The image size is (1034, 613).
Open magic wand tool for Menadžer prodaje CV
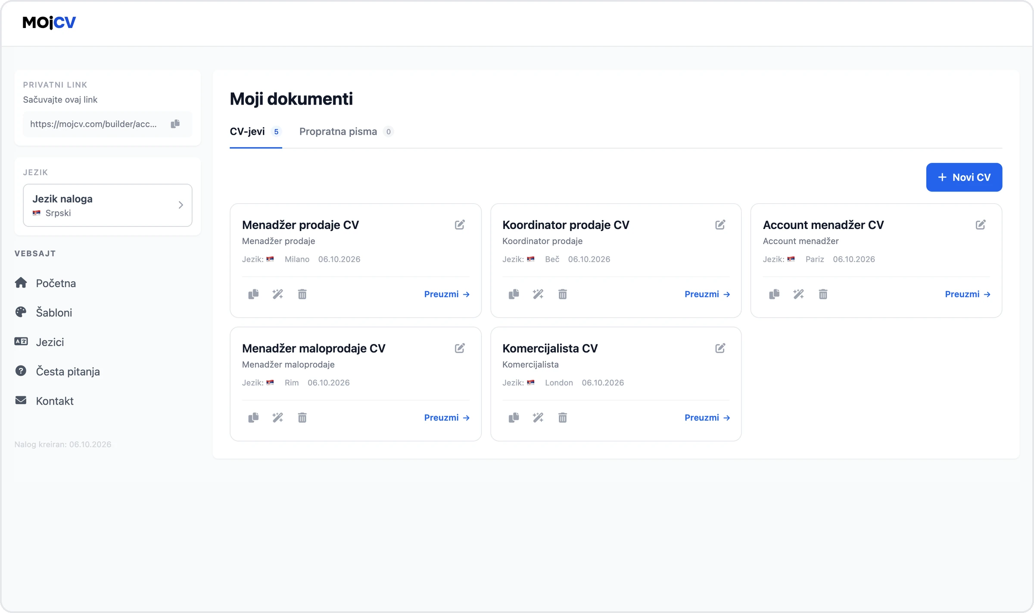pyautogui.click(x=278, y=294)
